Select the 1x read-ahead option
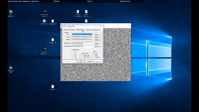 pos(74,52)
